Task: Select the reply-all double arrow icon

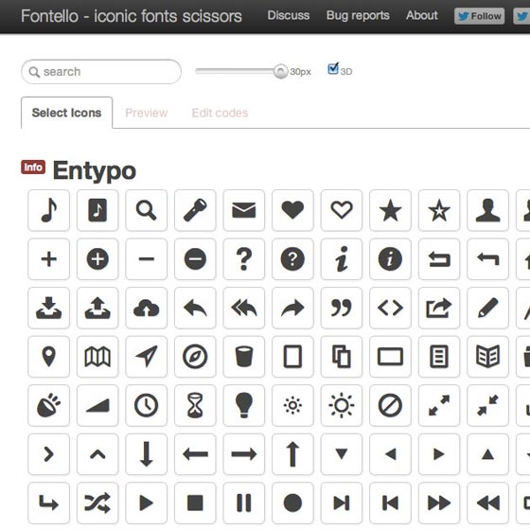Action: coord(244,308)
